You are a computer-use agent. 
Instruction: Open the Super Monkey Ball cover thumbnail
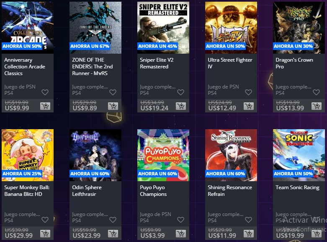pyautogui.click(x=28, y=155)
